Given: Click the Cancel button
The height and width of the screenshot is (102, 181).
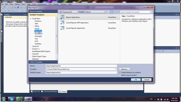Looking at the screenshot, I should pos(146,80).
